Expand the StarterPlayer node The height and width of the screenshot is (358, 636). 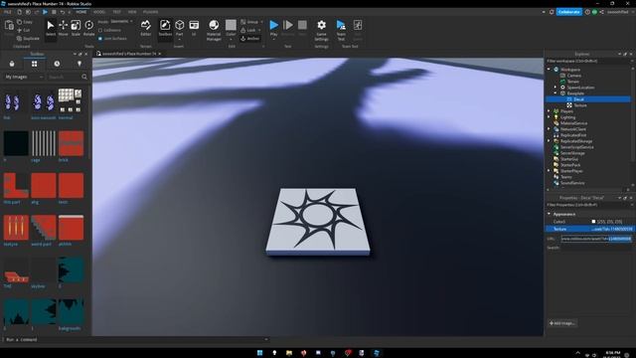point(549,171)
